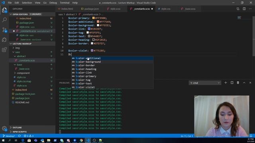Collapse the base folder
This screenshot has width=255, height=143.
point(19,65)
